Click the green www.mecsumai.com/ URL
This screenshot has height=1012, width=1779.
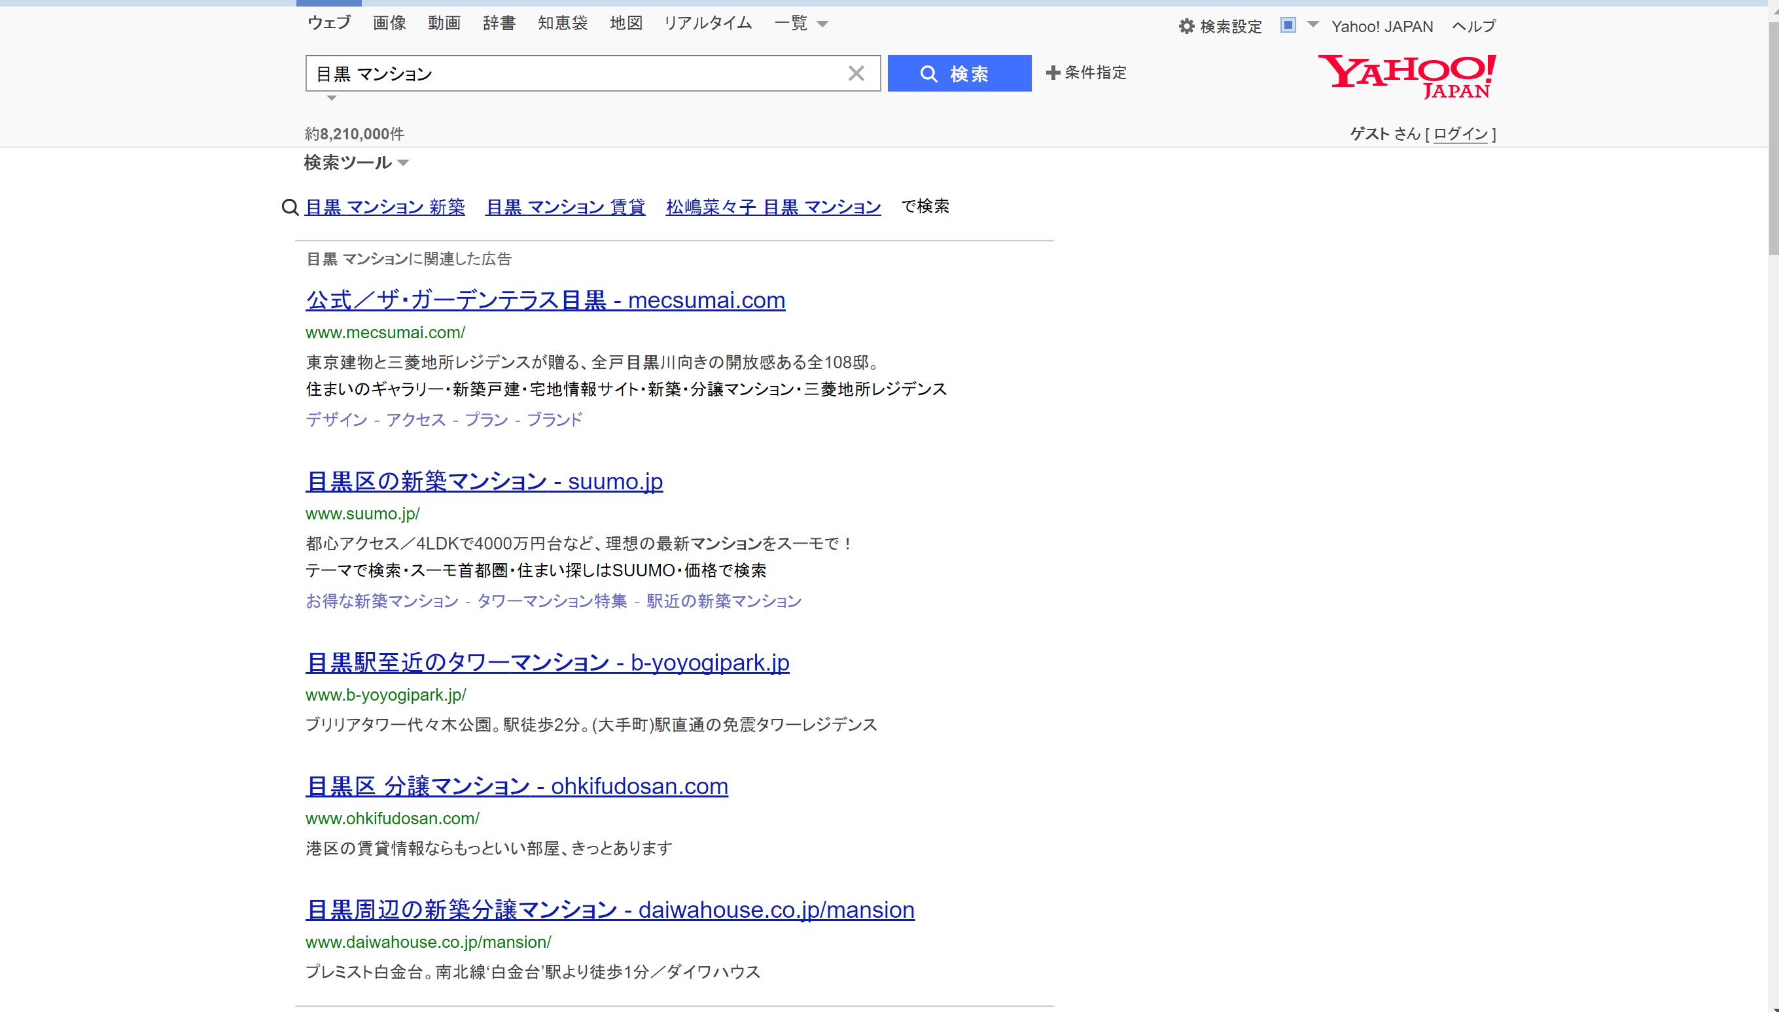(385, 332)
